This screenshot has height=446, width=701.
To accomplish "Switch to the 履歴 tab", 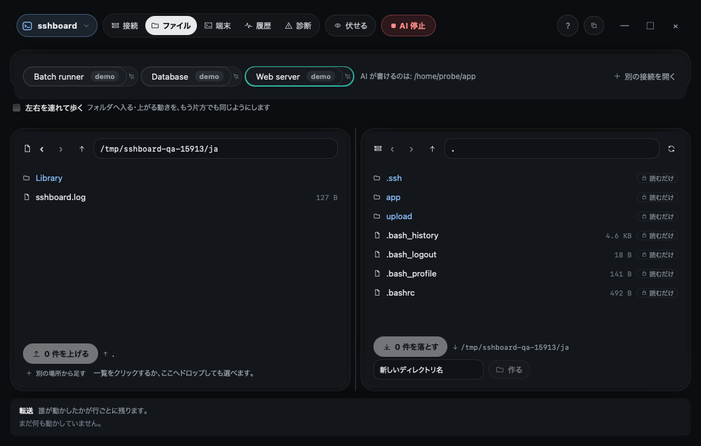I will pos(258,26).
